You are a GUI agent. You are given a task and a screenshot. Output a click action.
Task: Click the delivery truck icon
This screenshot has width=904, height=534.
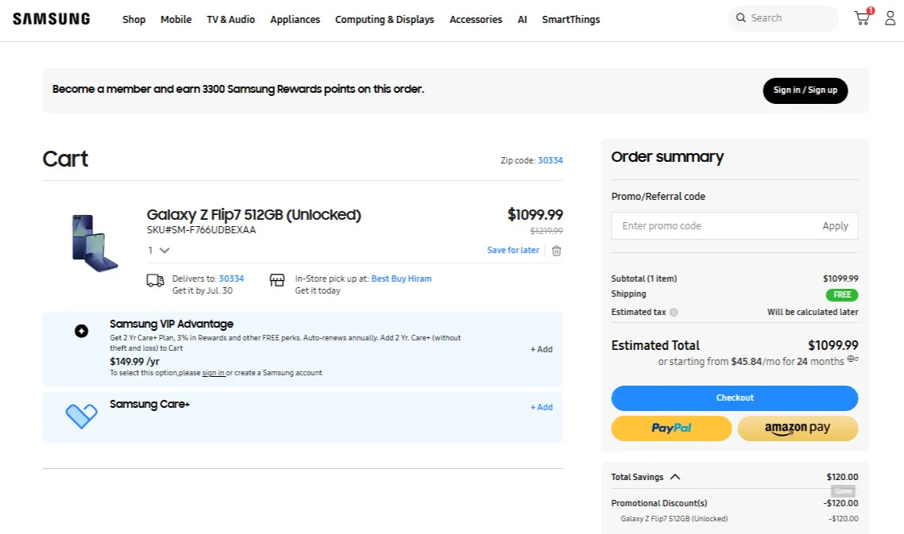pyautogui.click(x=155, y=281)
